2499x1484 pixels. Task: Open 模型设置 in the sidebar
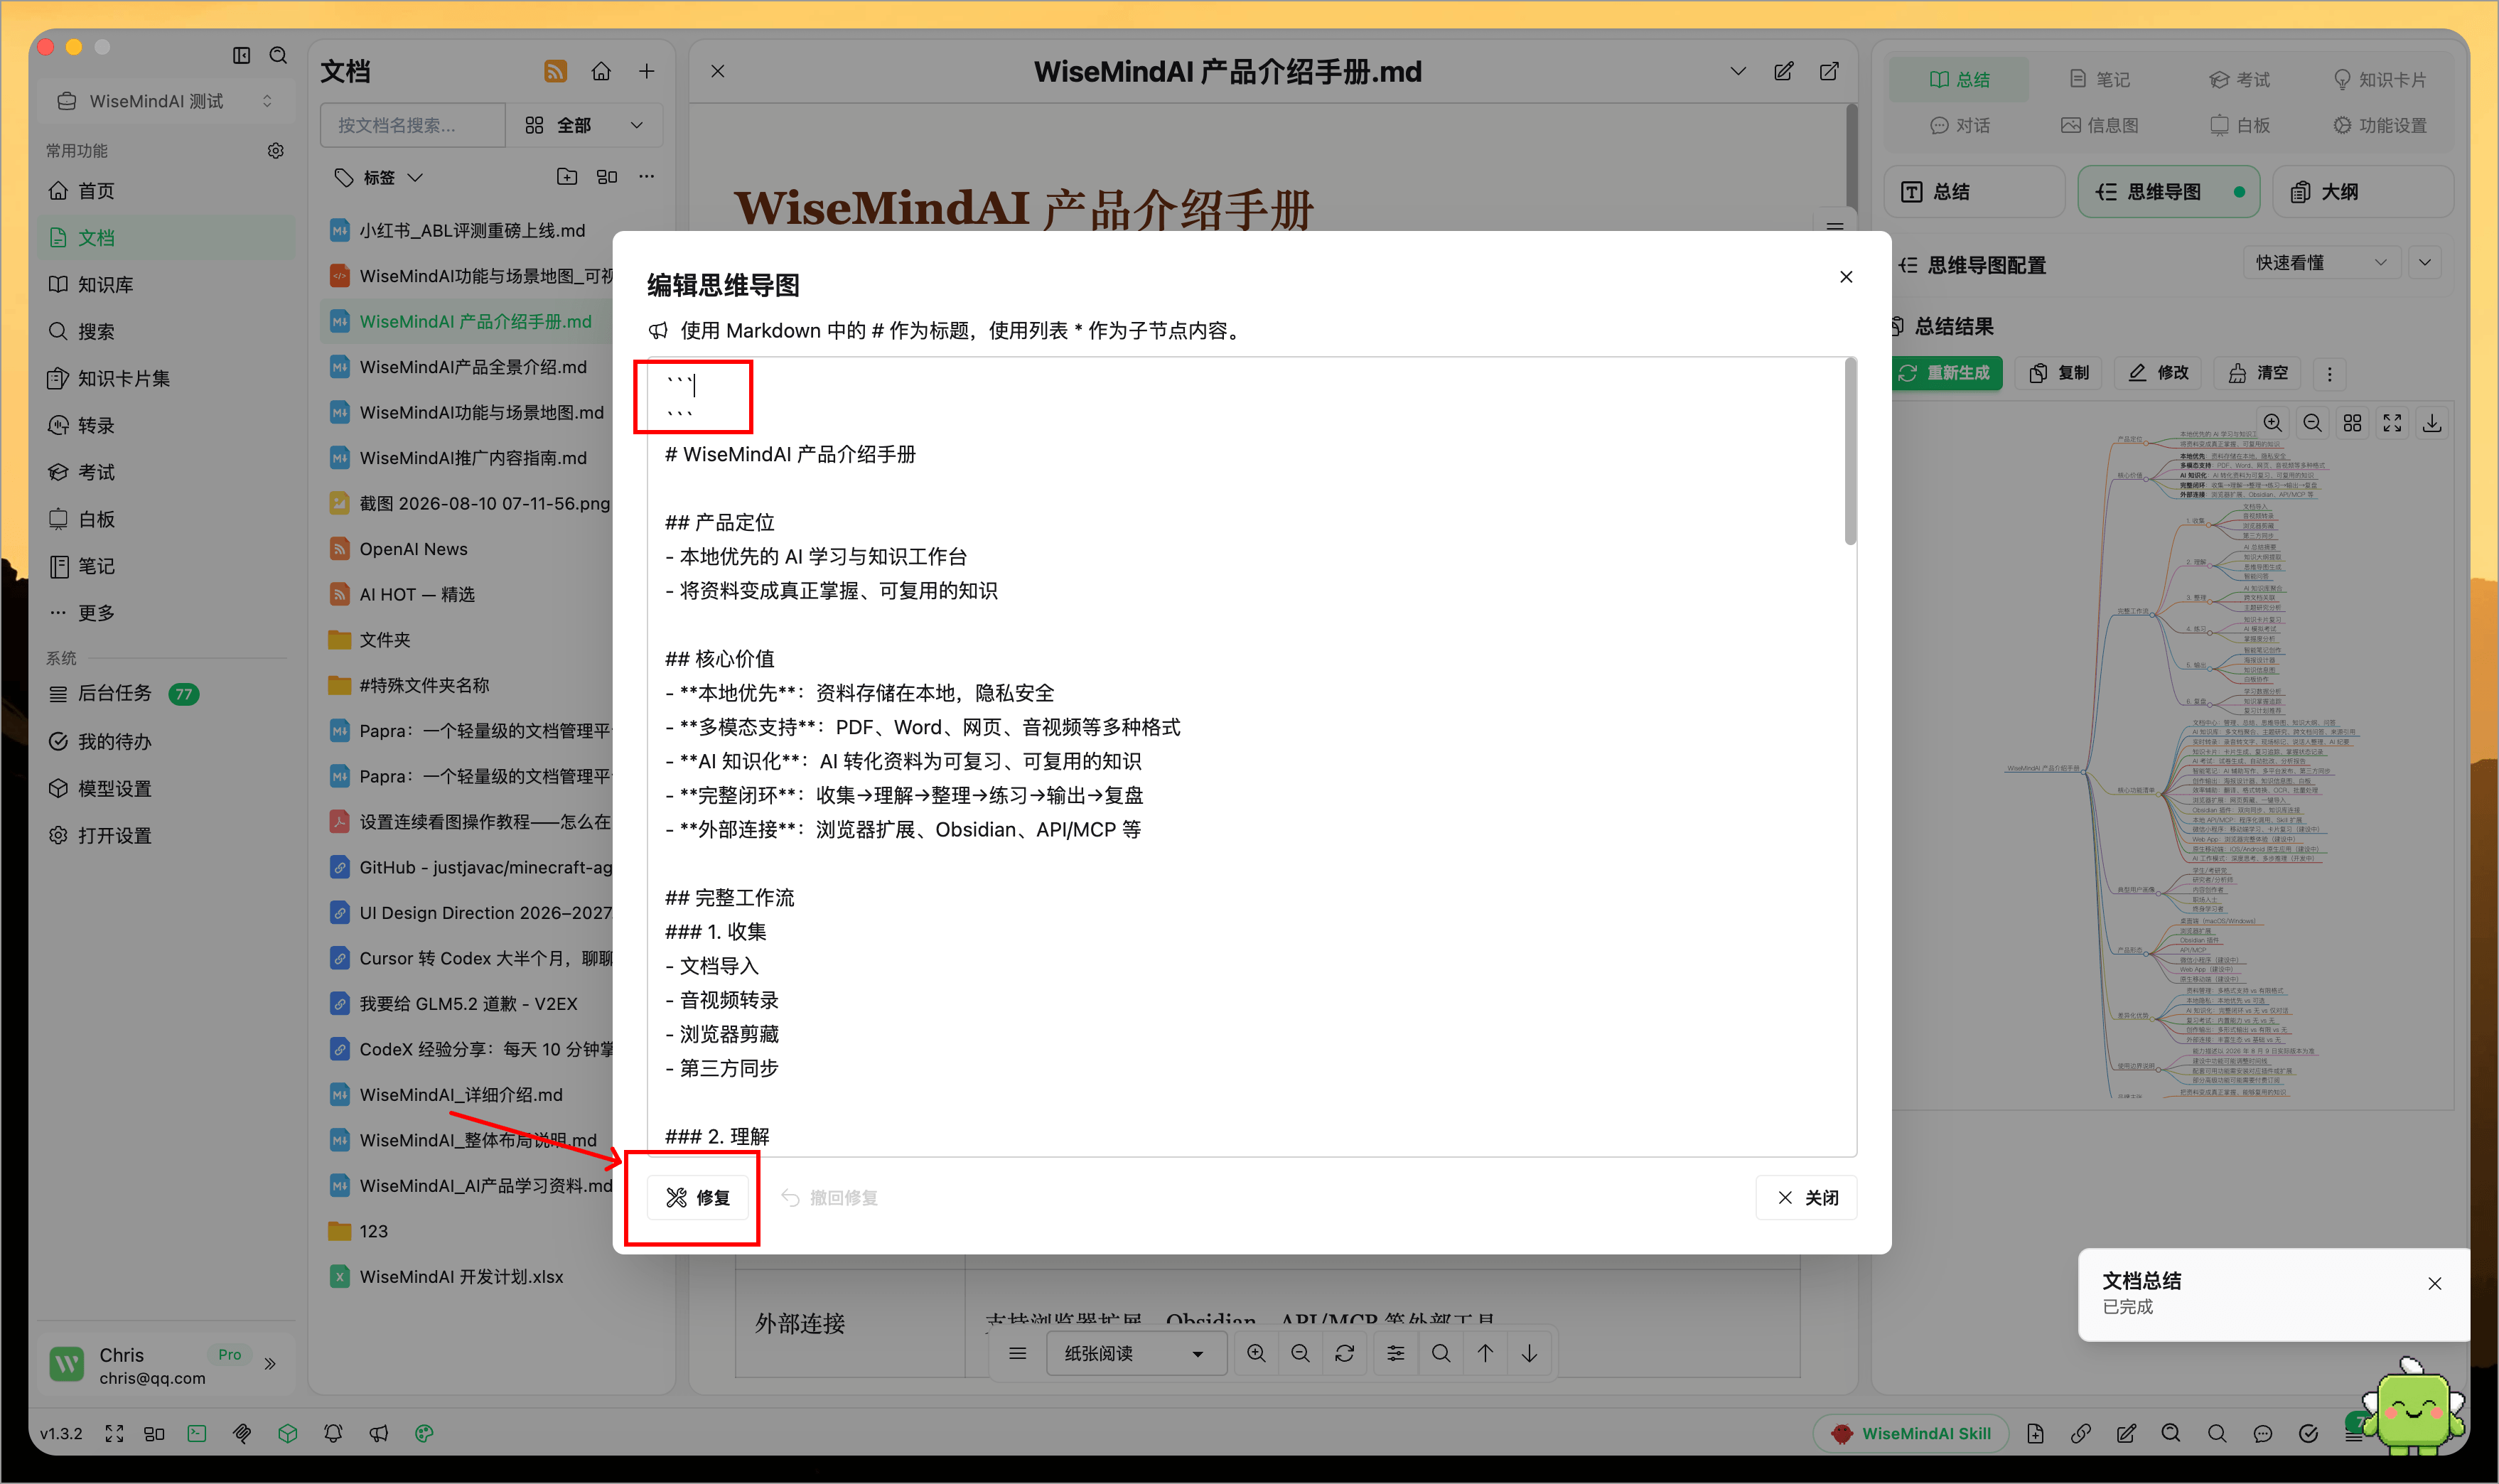(x=165, y=788)
